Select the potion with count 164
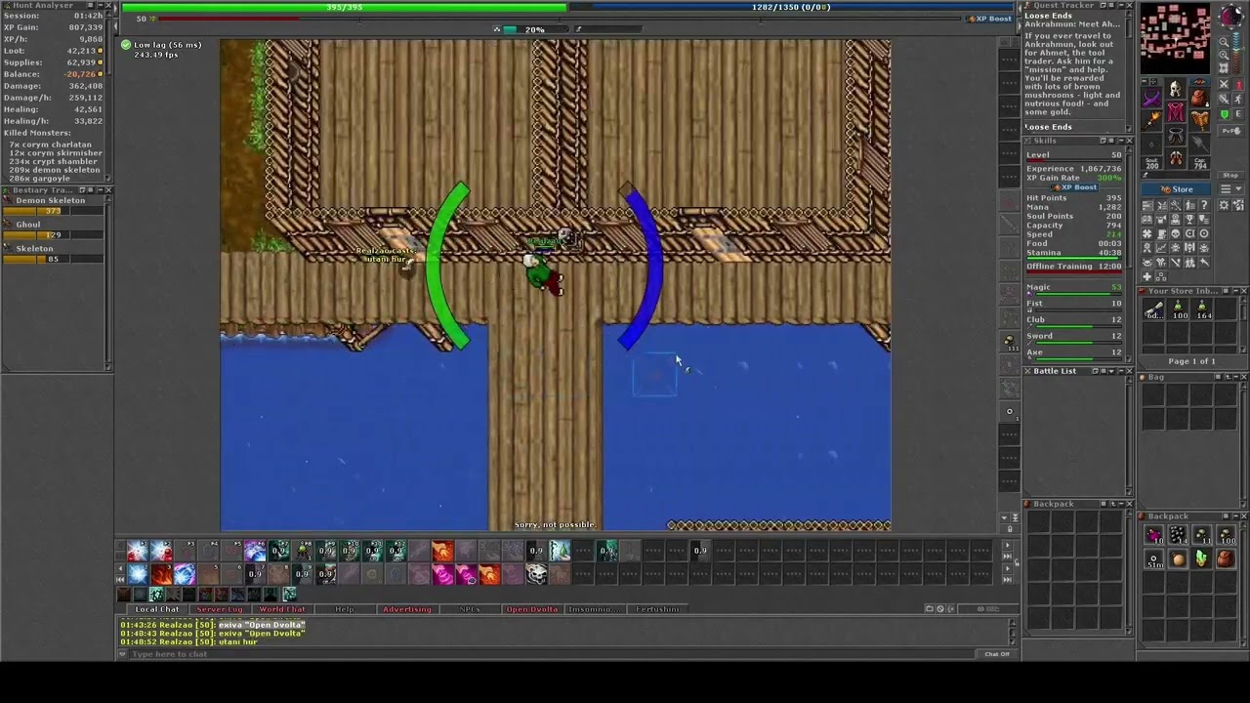The width and height of the screenshot is (1250, 703). click(x=1203, y=310)
